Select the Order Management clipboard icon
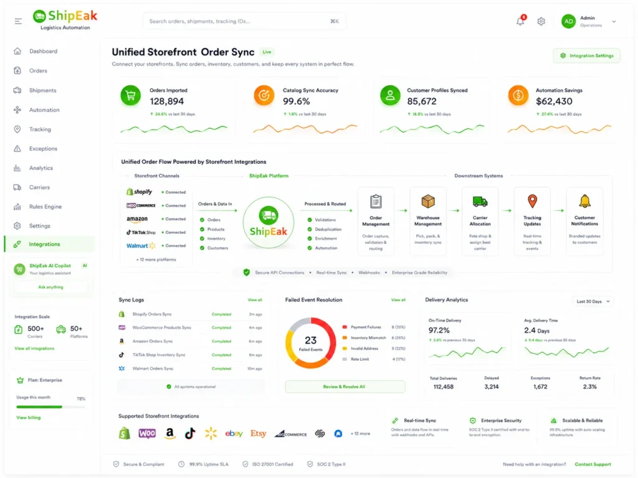Viewport: 638px width, 478px height. 376,201
